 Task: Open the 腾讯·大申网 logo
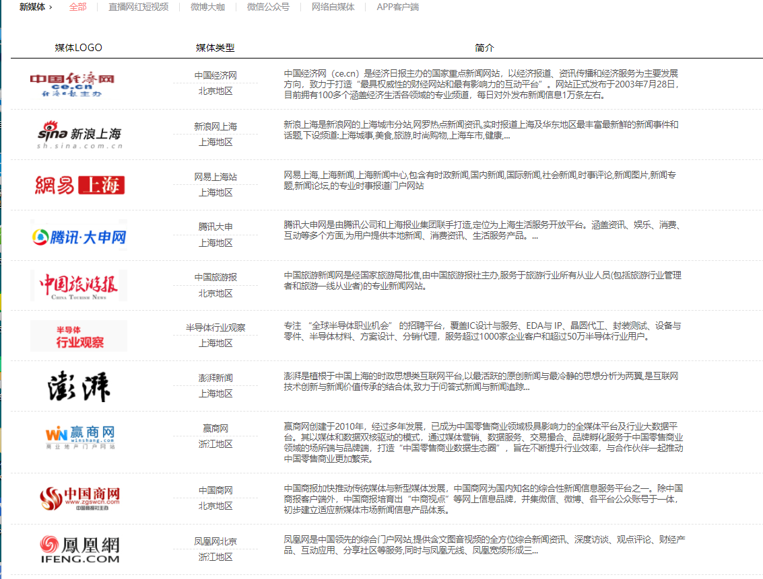click(x=79, y=237)
